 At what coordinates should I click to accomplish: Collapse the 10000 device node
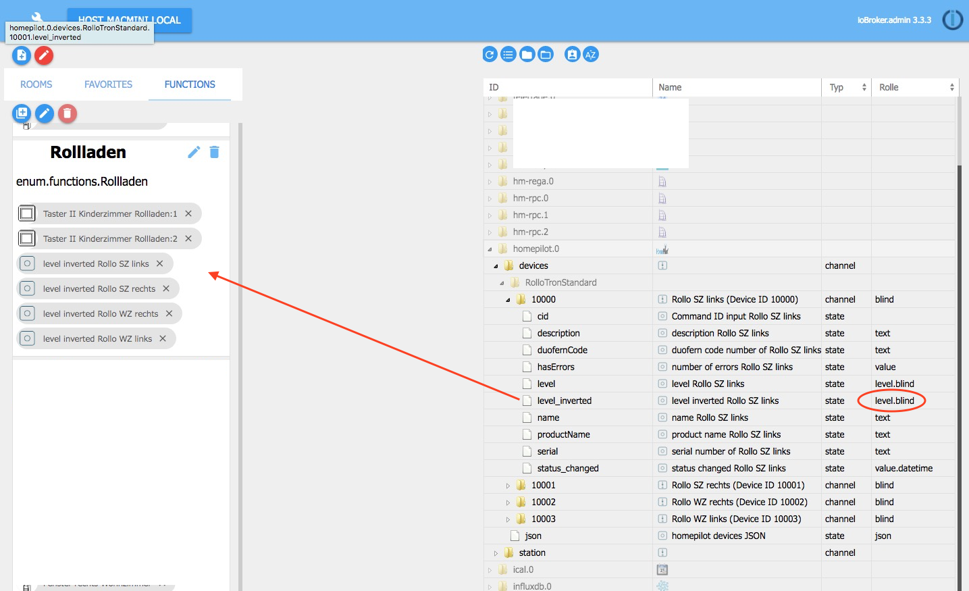[x=508, y=300]
